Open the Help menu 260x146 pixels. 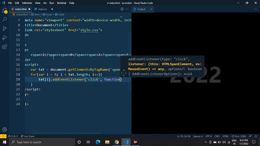click(71, 3)
